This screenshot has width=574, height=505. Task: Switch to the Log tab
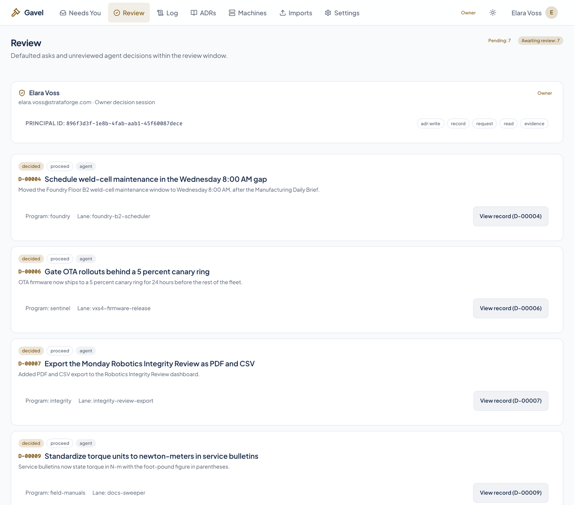tap(167, 13)
